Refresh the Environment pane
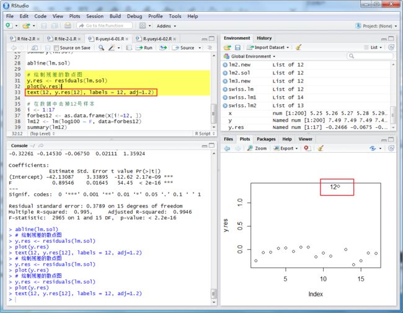This screenshot has width=403, height=313. [391, 47]
